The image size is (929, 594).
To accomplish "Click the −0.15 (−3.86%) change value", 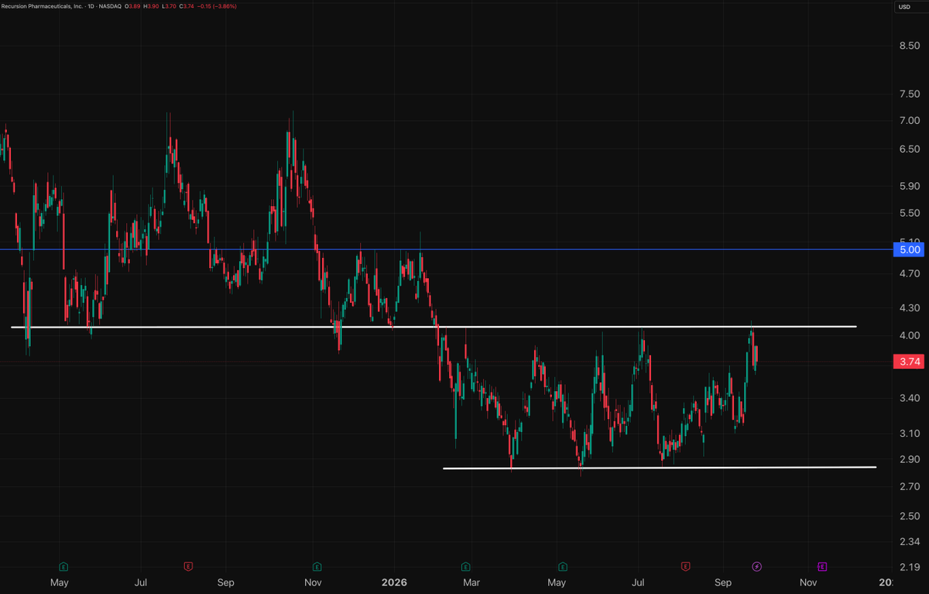I will [218, 6].
